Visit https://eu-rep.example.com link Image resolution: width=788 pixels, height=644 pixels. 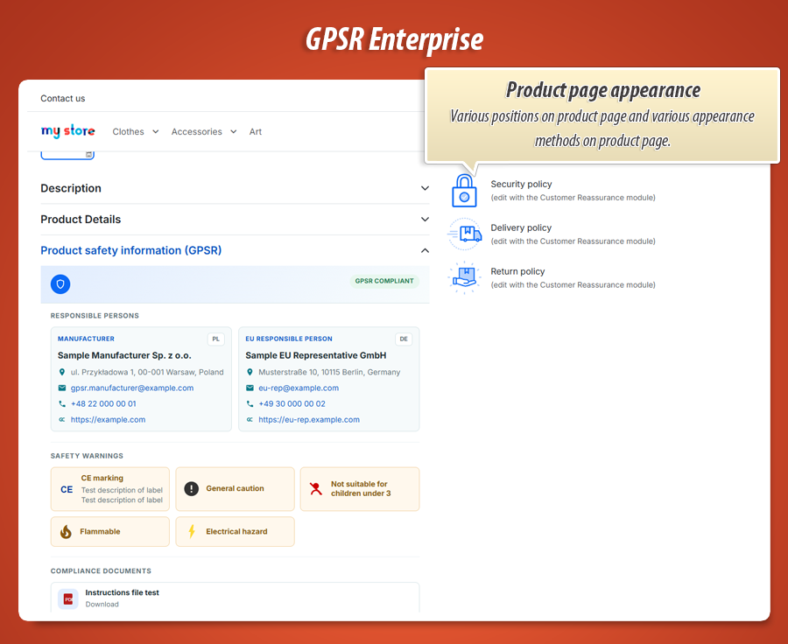(x=309, y=419)
